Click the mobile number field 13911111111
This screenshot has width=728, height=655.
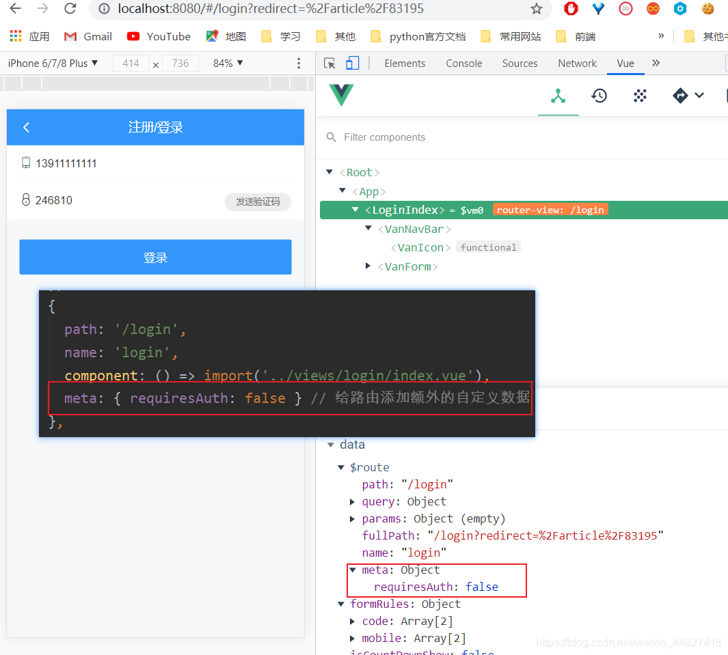pyautogui.click(x=156, y=163)
